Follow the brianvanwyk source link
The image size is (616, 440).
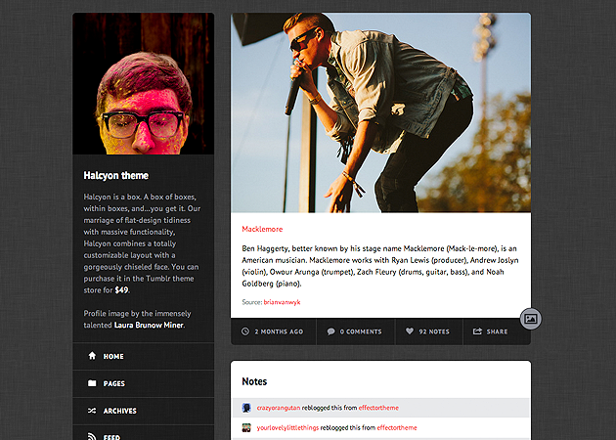click(283, 303)
